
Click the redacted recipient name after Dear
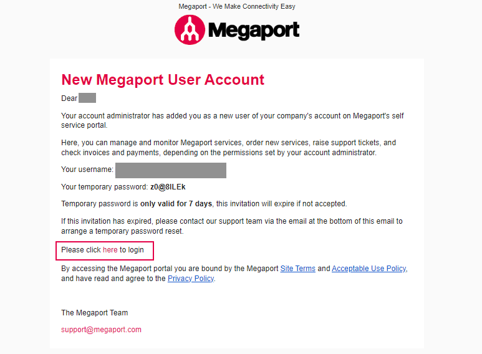(x=87, y=98)
